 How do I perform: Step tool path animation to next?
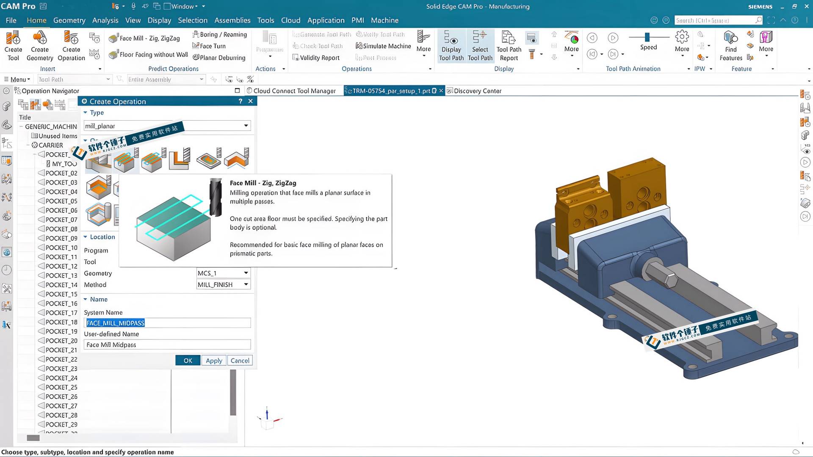613,54
